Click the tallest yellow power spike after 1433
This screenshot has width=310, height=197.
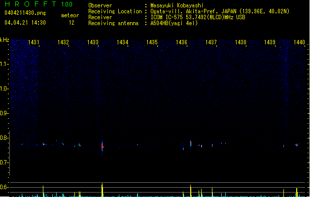click(x=102, y=190)
